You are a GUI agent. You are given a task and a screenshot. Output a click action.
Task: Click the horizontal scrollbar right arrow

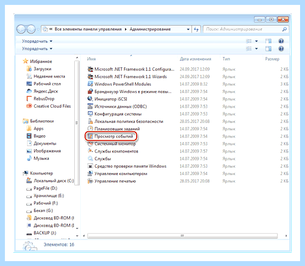point(286,236)
